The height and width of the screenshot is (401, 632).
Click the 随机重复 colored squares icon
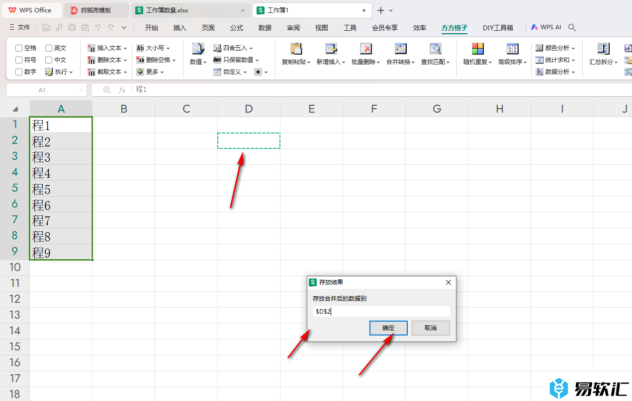[477, 49]
